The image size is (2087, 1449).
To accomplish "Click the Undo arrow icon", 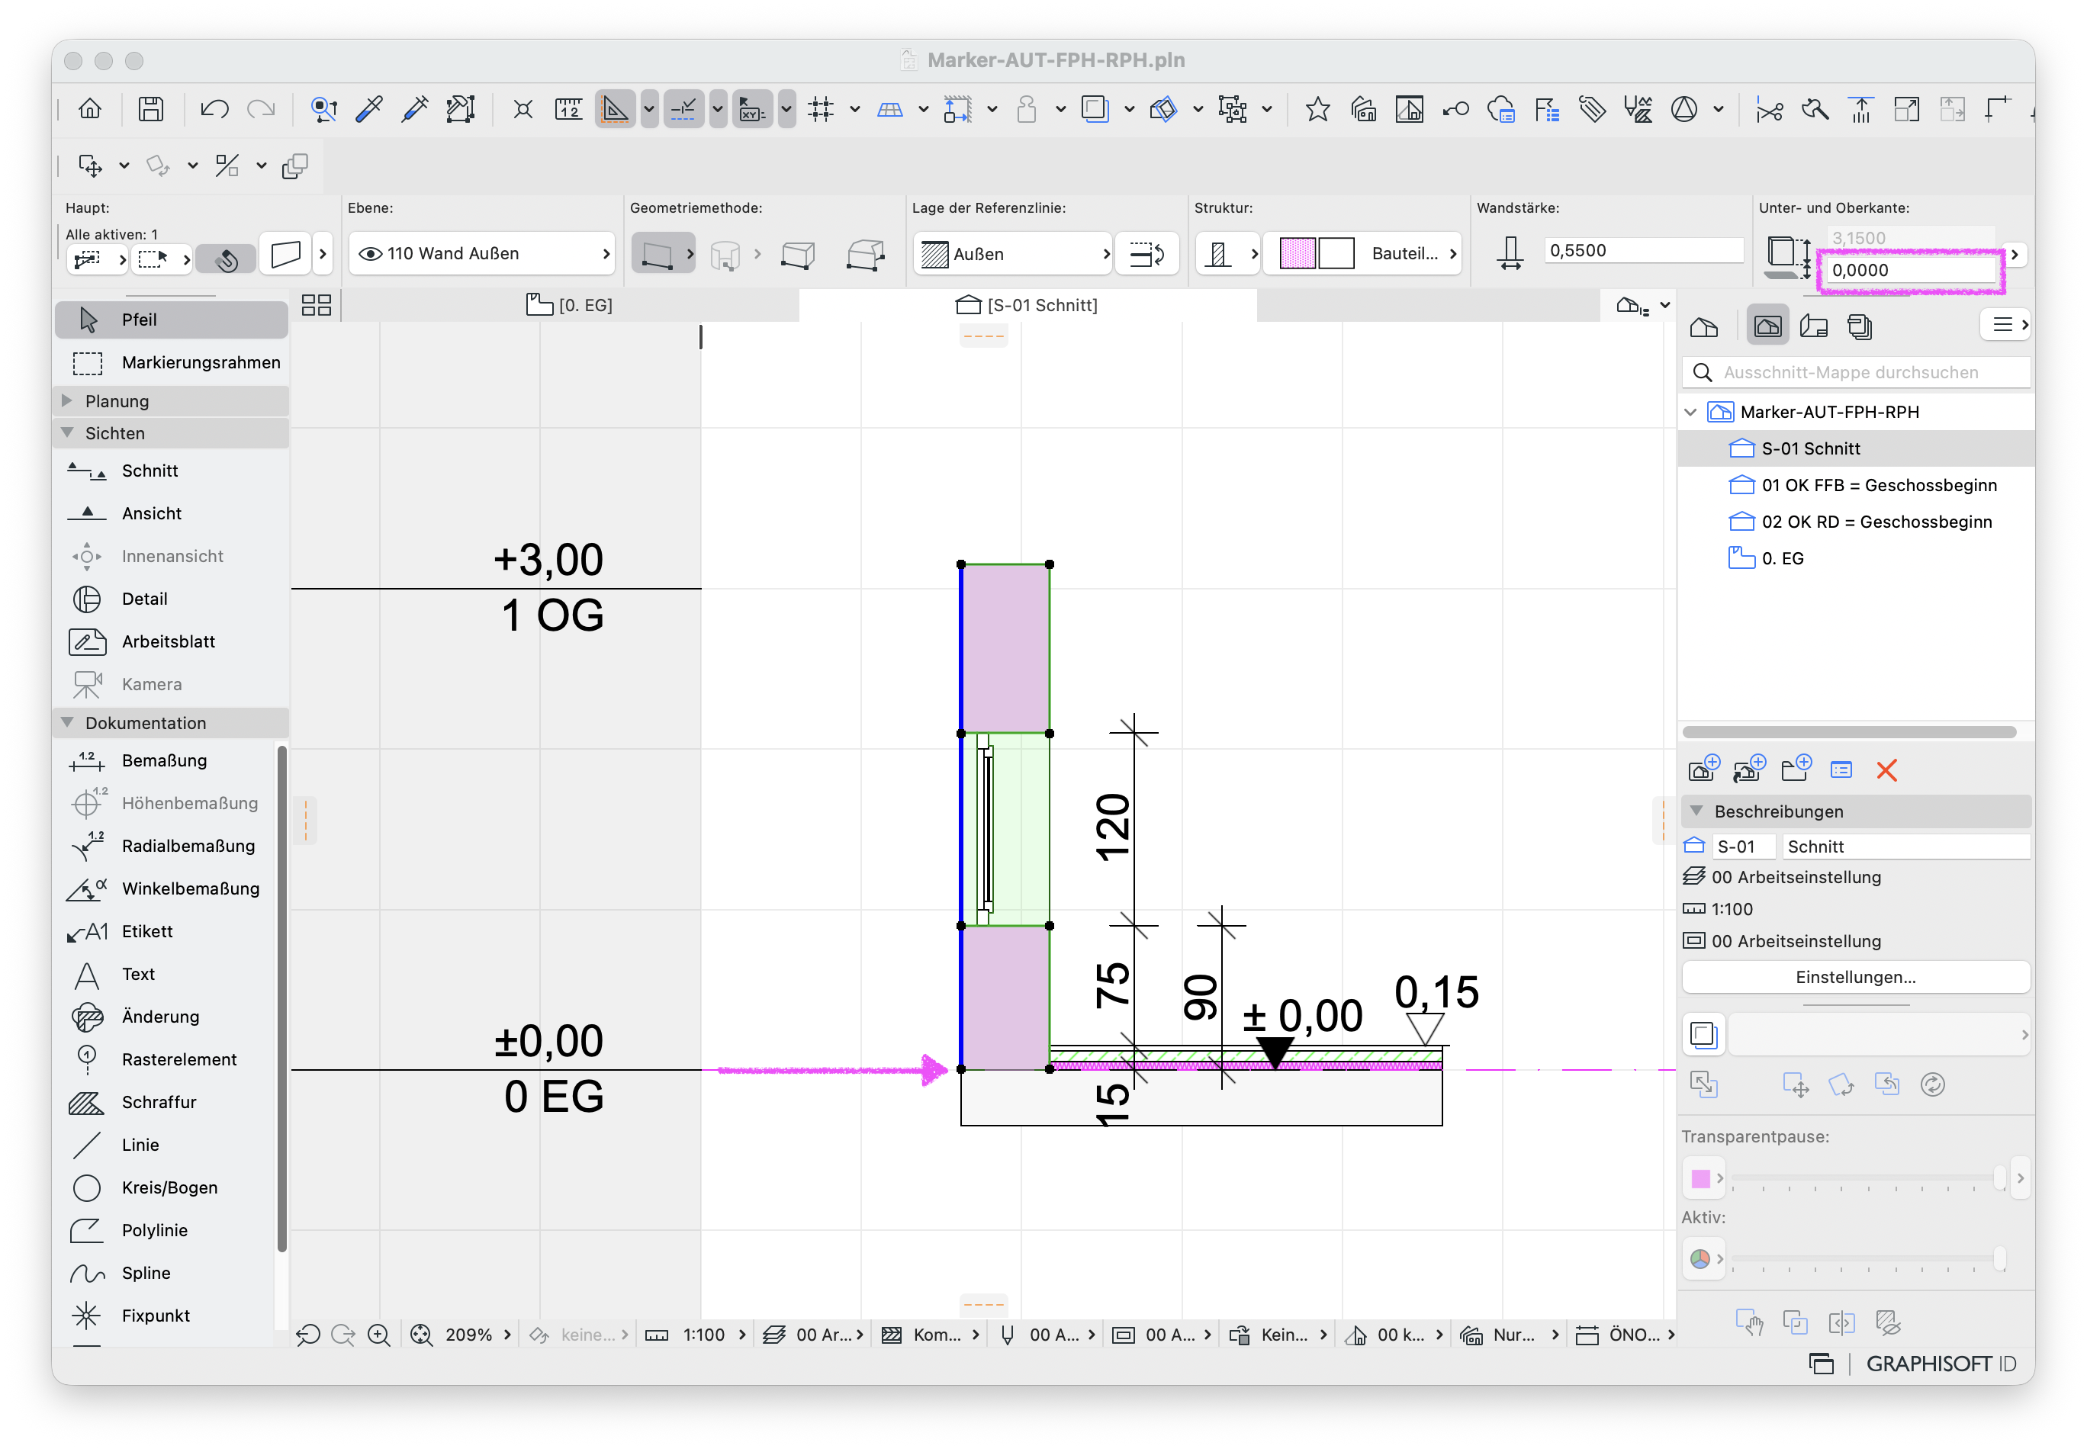I will [214, 110].
